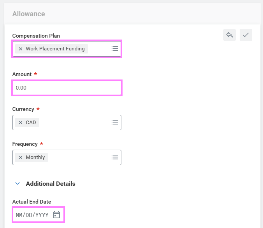Select the CAD chip in Currency
The height and width of the screenshot is (228, 263).
[x=31, y=123]
